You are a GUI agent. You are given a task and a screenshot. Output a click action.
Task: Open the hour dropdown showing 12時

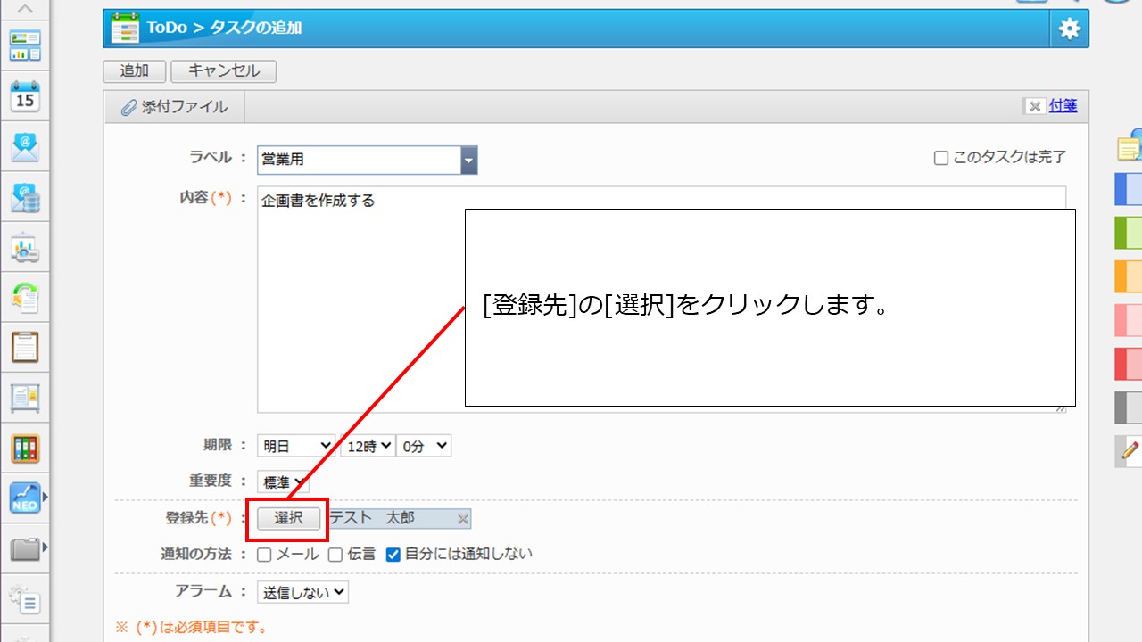click(368, 446)
